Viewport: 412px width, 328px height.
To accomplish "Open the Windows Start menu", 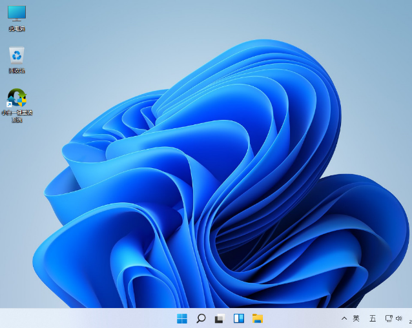I will tap(182, 318).
